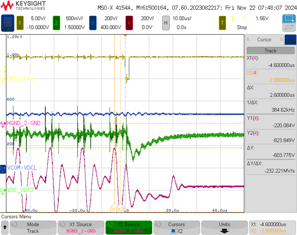Open the Units softkey
This screenshot has height=235, width=297.
point(225,228)
